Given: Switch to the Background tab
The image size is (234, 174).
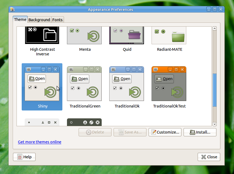Looking at the screenshot, I should 39,20.
